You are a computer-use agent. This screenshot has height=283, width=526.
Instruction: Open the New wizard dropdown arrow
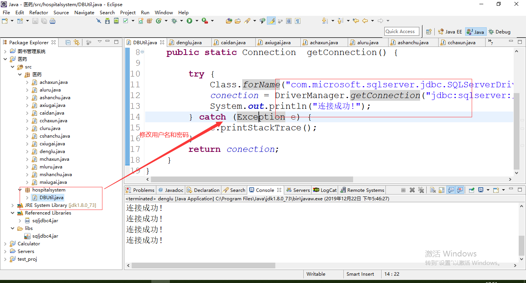click(12, 21)
